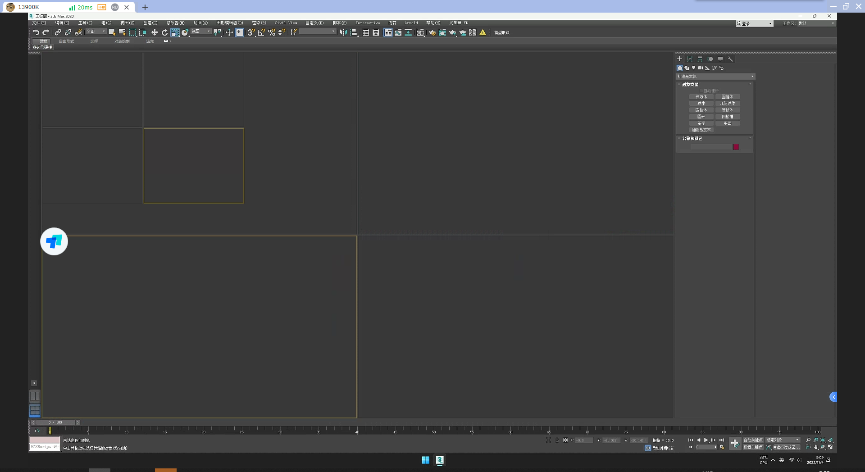Click the Select by Name icon
Image resolution: width=865 pixels, height=472 pixels.
[x=122, y=32]
